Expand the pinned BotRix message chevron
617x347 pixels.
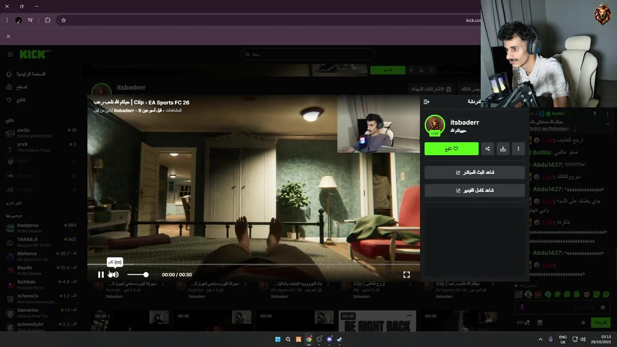point(608,124)
